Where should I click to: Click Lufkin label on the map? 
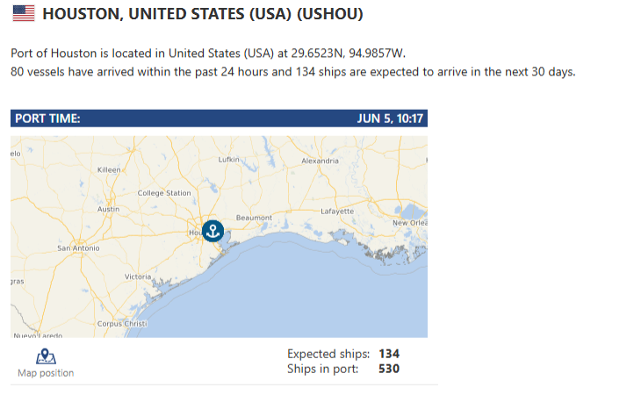point(228,160)
